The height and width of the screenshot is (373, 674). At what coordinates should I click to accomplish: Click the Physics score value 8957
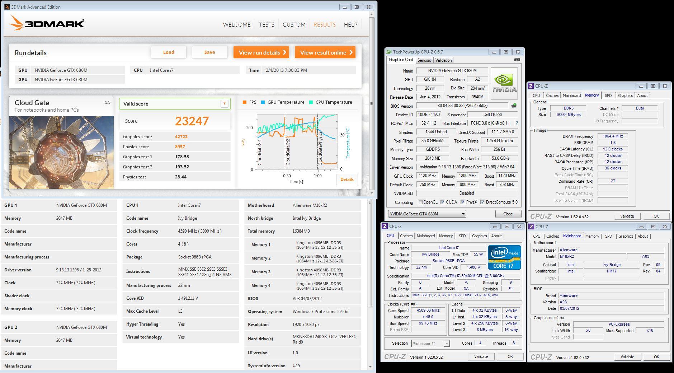pos(180,146)
